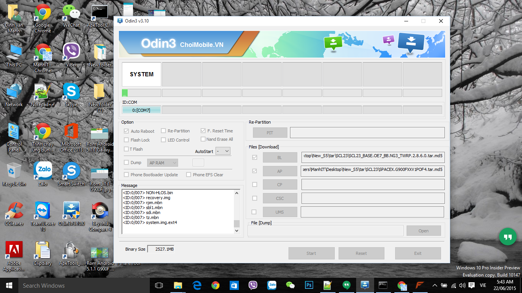Open Task View in taskbar
This screenshot has width=522, height=293.
click(x=159, y=285)
